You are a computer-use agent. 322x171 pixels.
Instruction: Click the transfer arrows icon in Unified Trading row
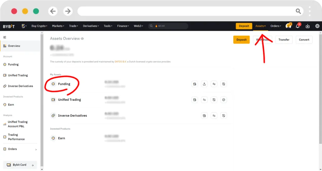(x=204, y=100)
